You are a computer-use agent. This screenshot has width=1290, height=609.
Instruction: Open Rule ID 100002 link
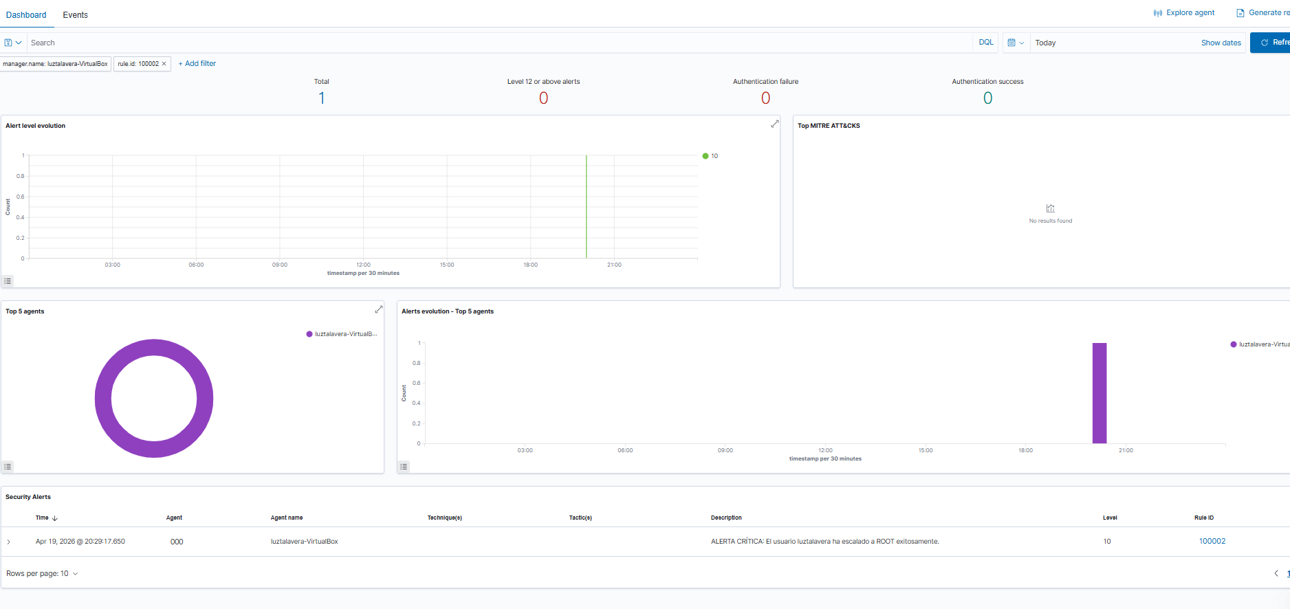tap(1212, 541)
